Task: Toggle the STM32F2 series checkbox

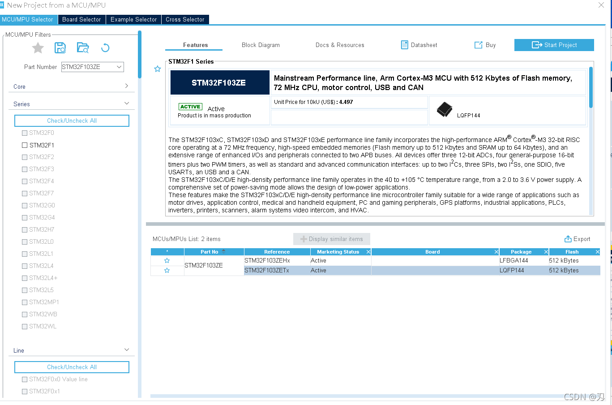Action: click(25, 157)
